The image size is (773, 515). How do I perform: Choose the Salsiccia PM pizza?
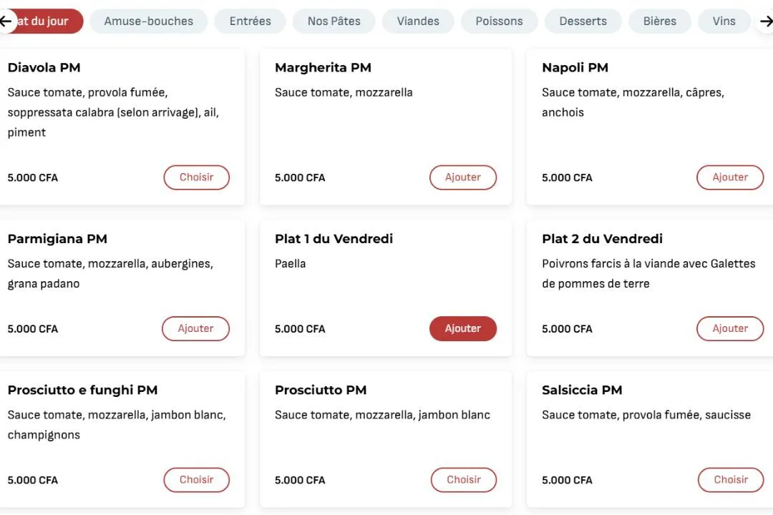click(x=730, y=480)
